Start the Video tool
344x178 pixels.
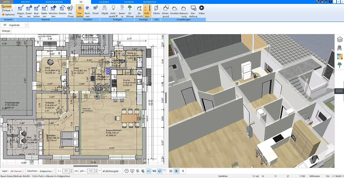[201, 10]
